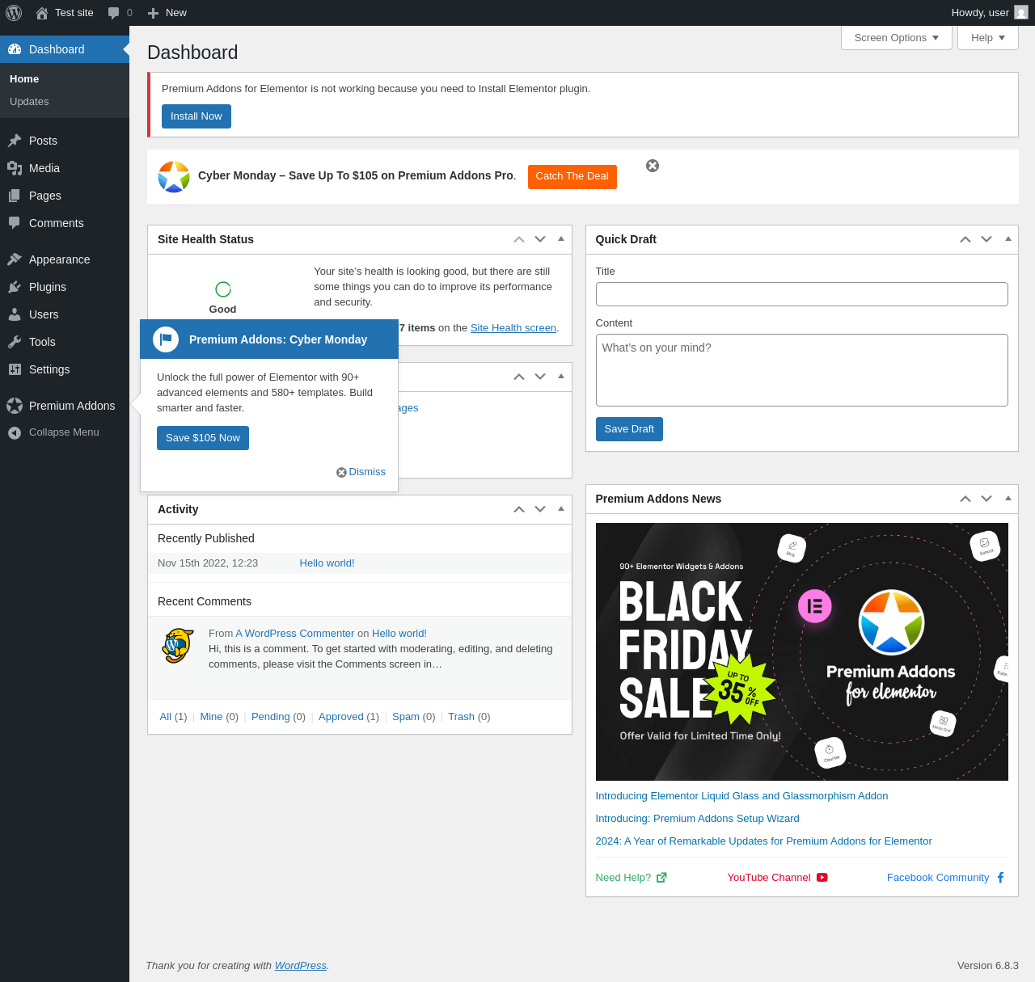
Task: Click the Quick Draft Content textarea
Action: pyautogui.click(x=802, y=370)
